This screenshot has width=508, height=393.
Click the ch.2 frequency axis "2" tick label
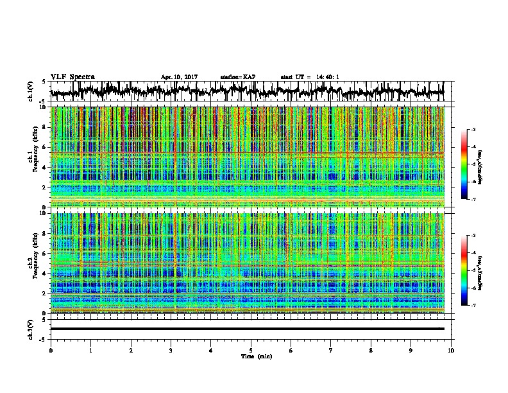[x=45, y=293]
